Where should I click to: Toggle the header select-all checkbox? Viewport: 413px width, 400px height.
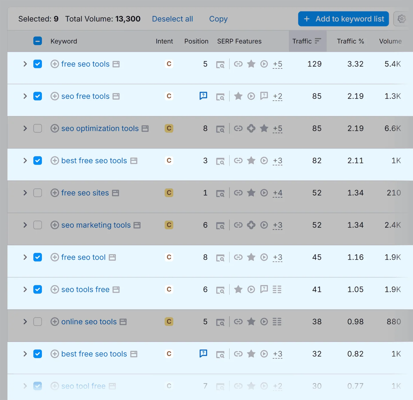tap(38, 41)
